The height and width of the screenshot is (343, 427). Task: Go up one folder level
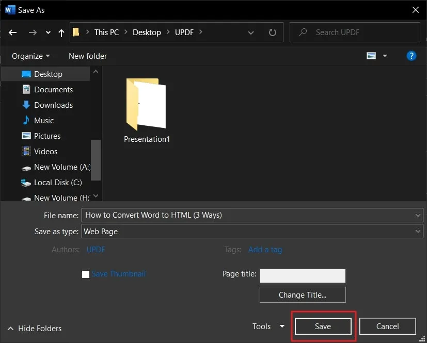click(x=61, y=32)
